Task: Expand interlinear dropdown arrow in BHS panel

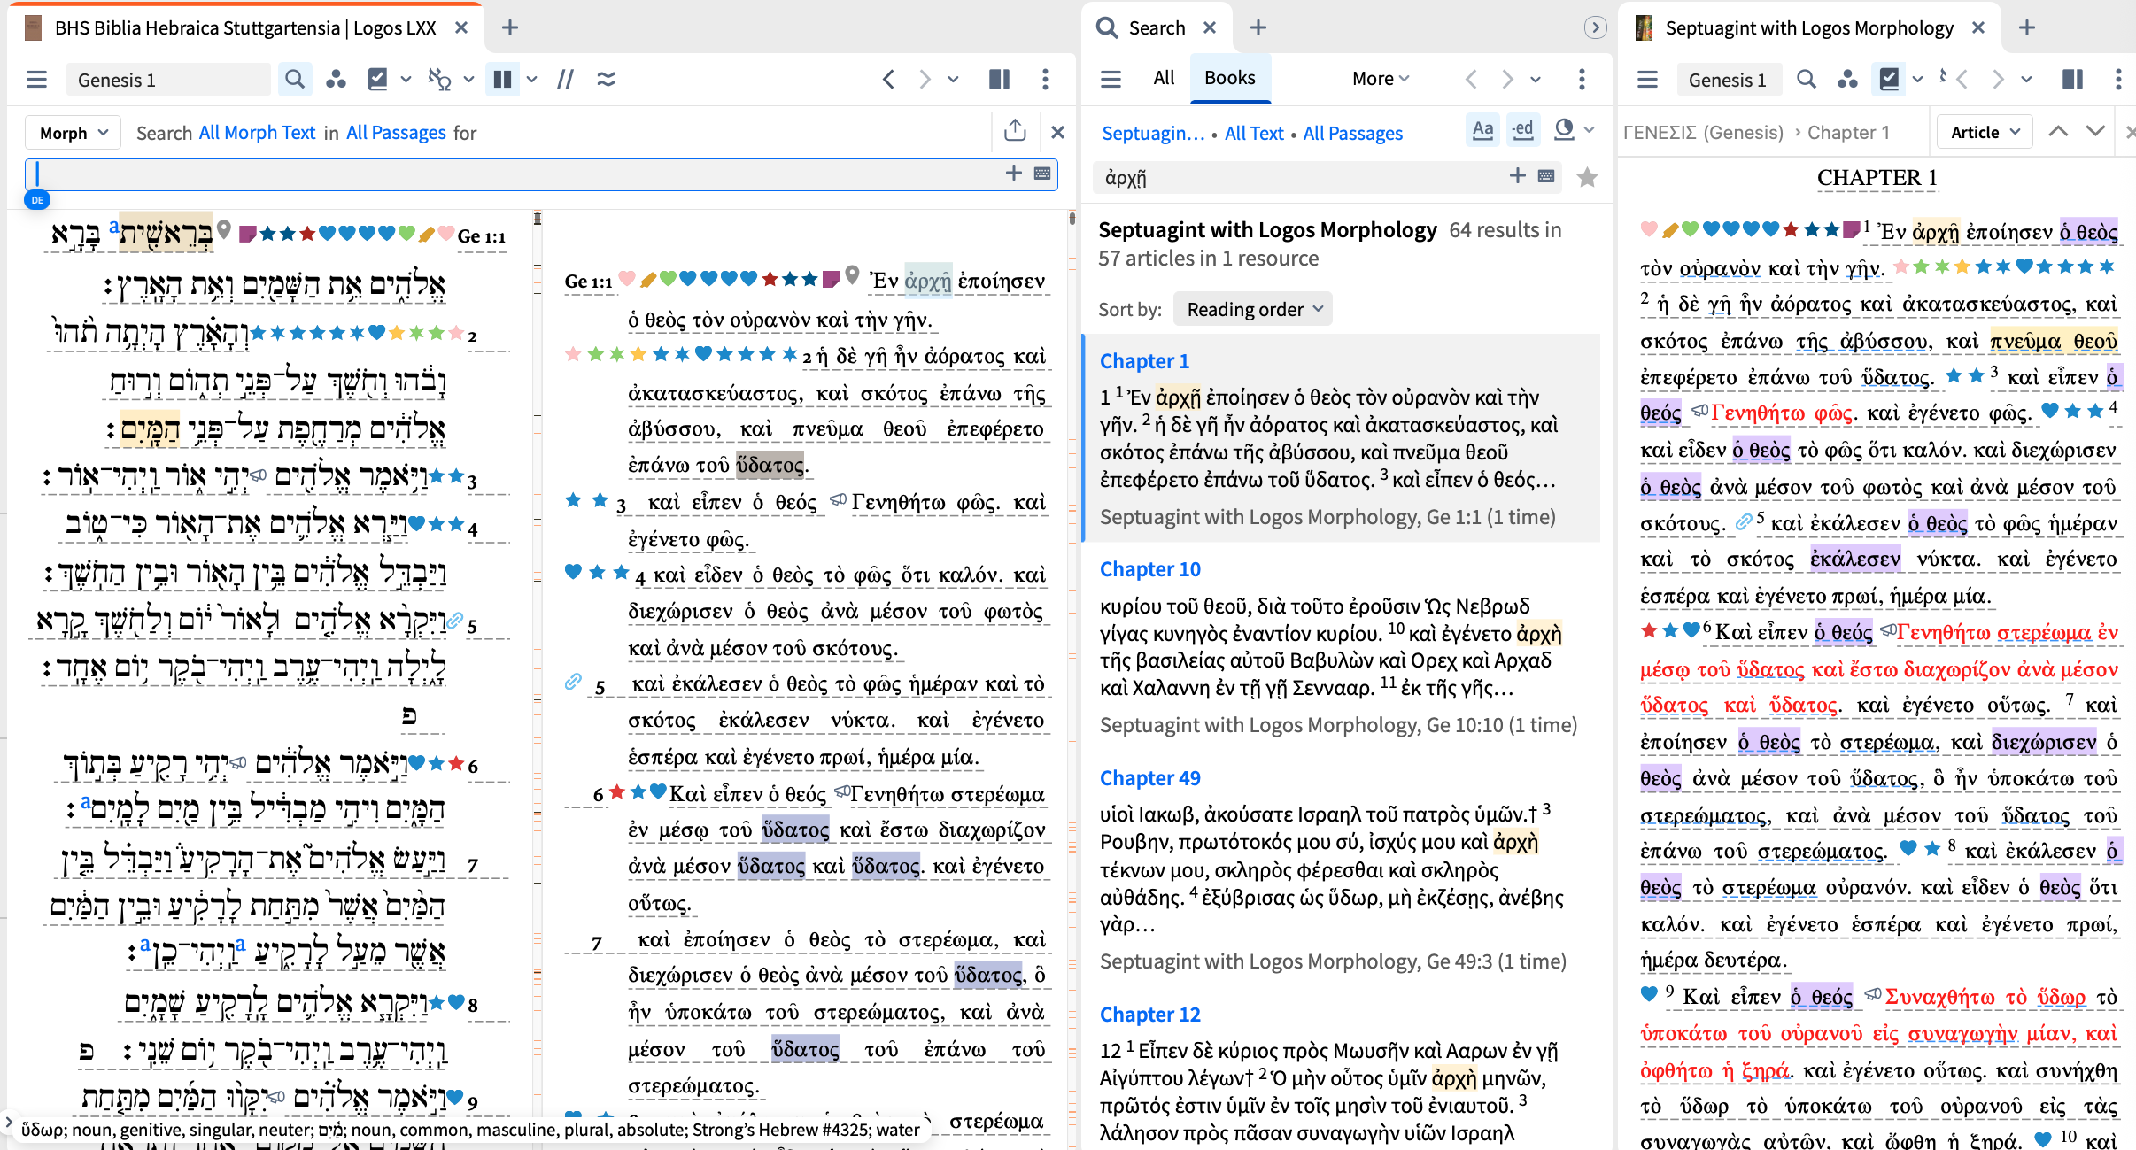Action: coord(468,80)
